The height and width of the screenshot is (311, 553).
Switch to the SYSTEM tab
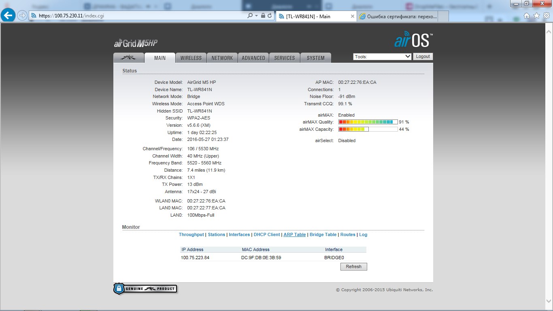tap(316, 58)
